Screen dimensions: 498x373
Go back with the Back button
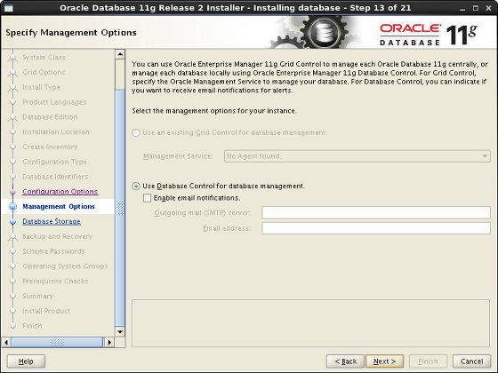(345, 361)
